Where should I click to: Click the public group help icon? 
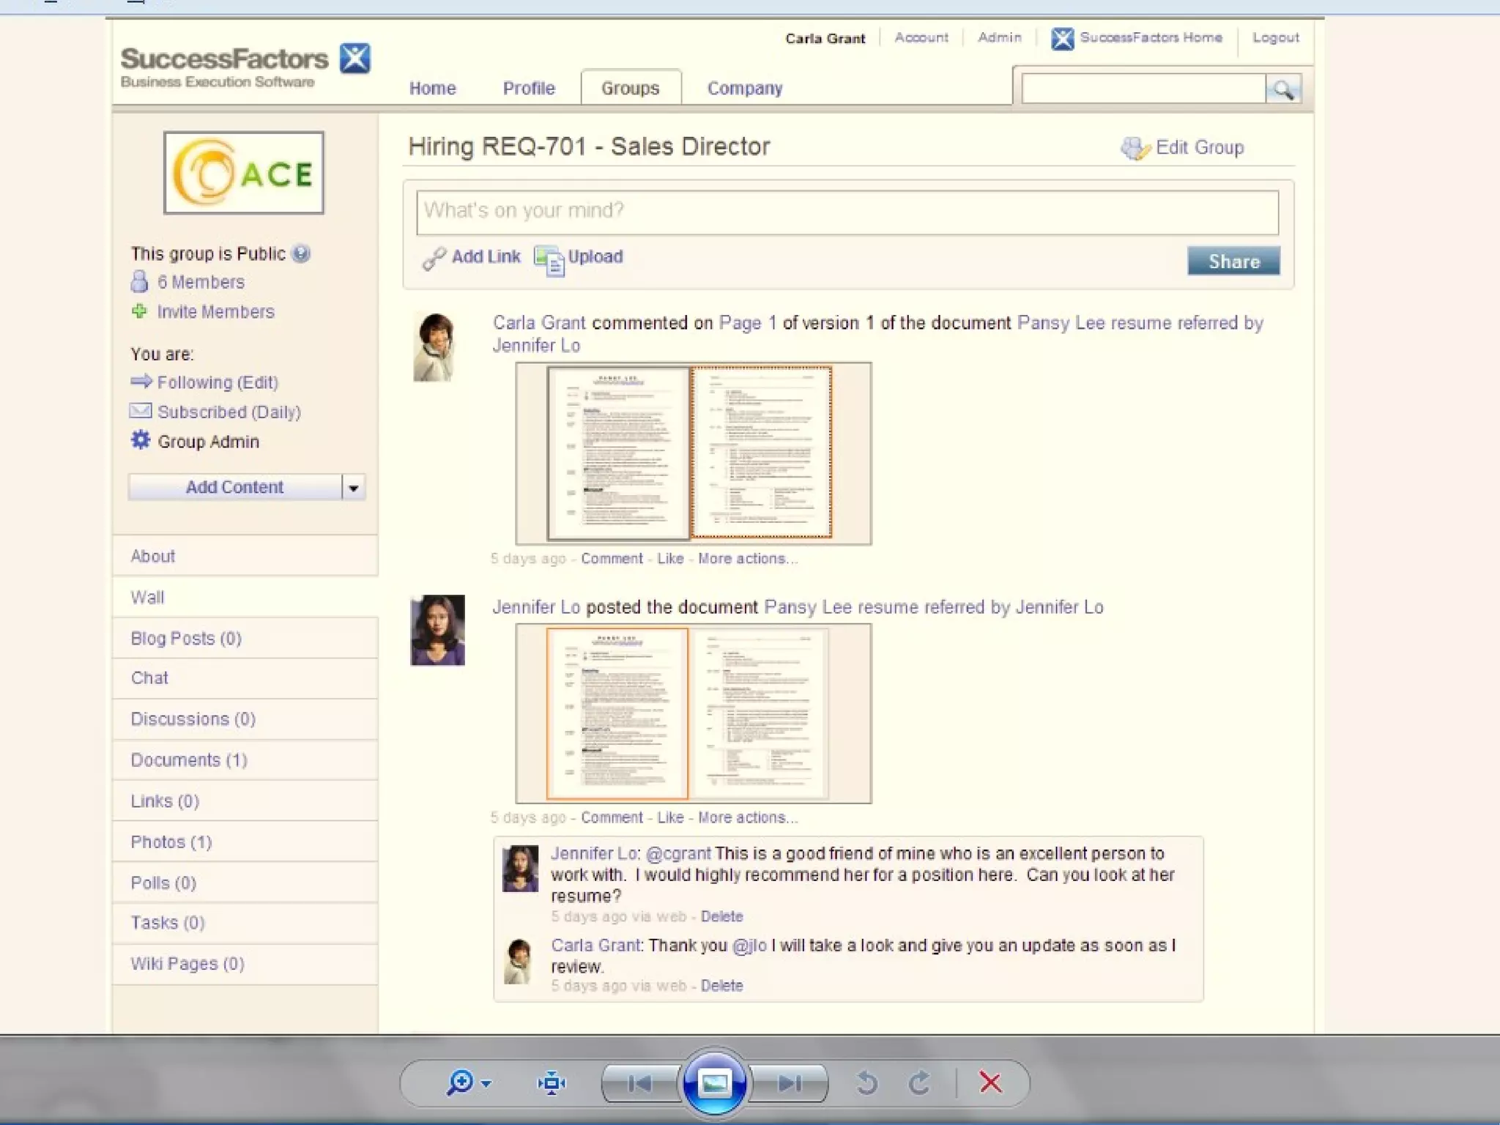click(301, 253)
